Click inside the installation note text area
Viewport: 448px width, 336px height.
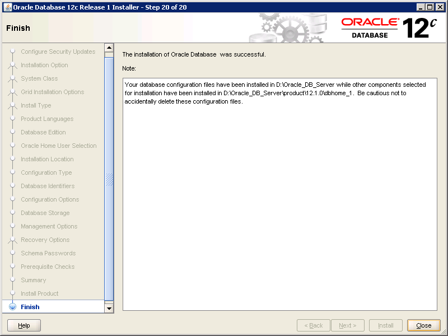279,194
